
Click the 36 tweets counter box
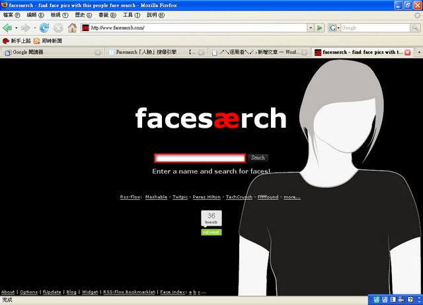(211, 218)
